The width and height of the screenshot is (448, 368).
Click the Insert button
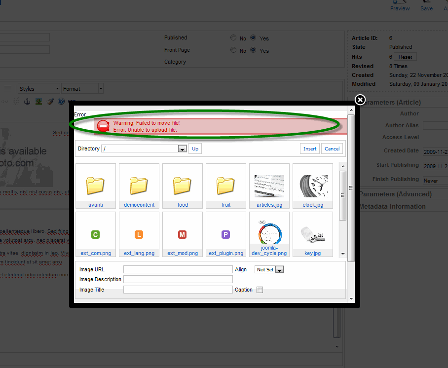point(310,148)
